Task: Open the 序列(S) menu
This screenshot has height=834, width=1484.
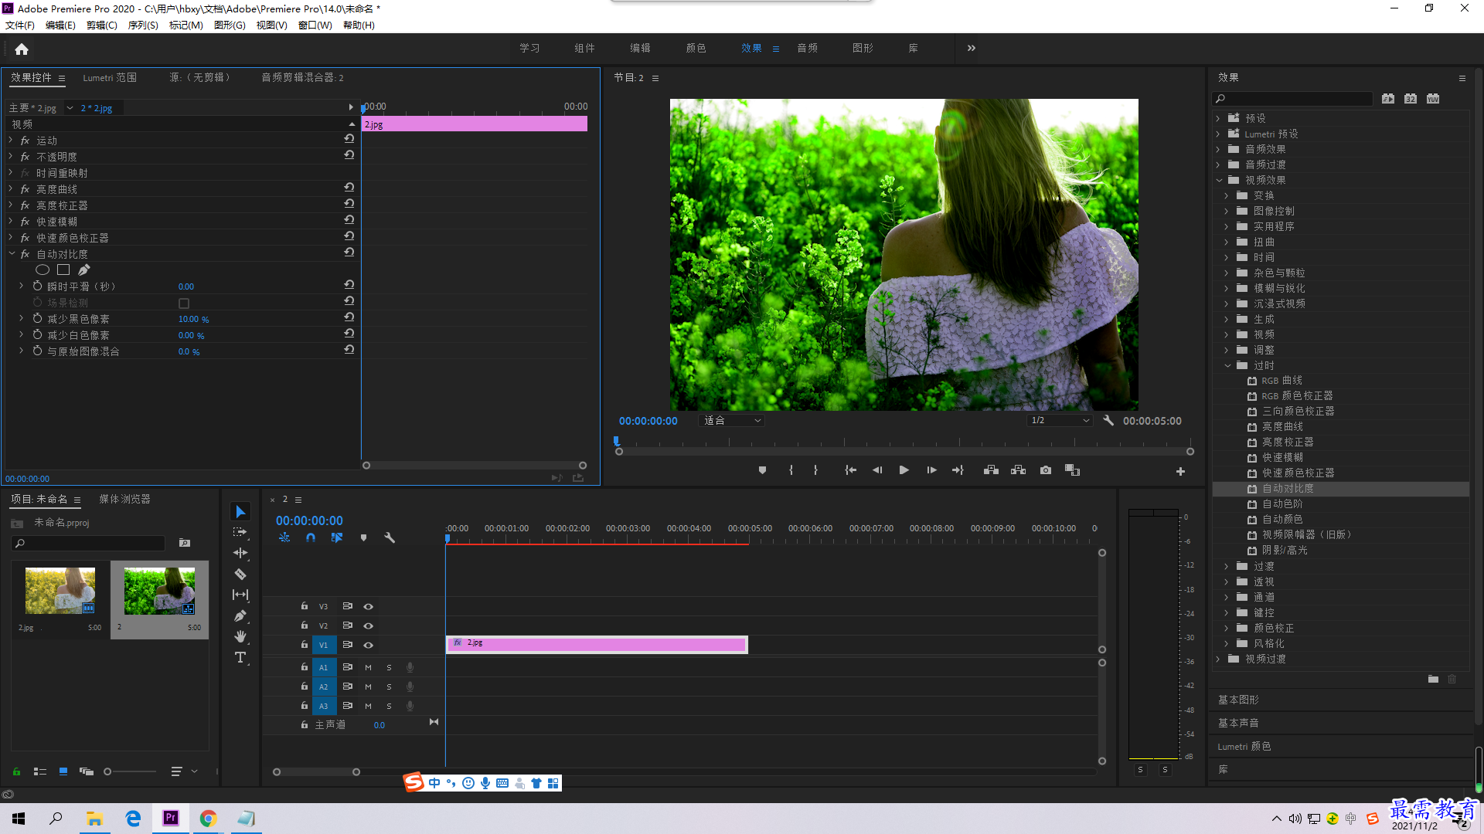Action: (143, 25)
